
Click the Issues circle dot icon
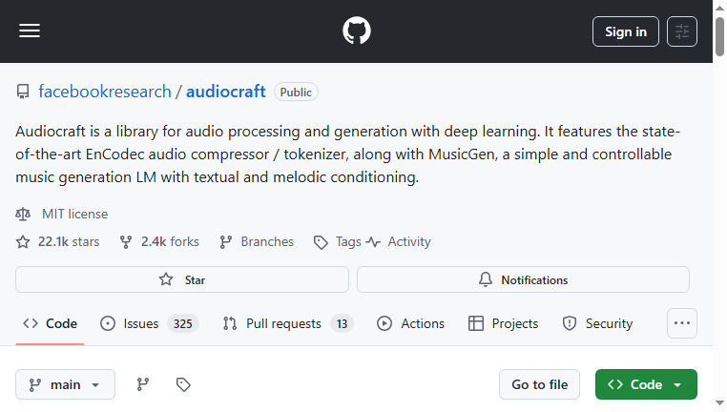click(108, 323)
